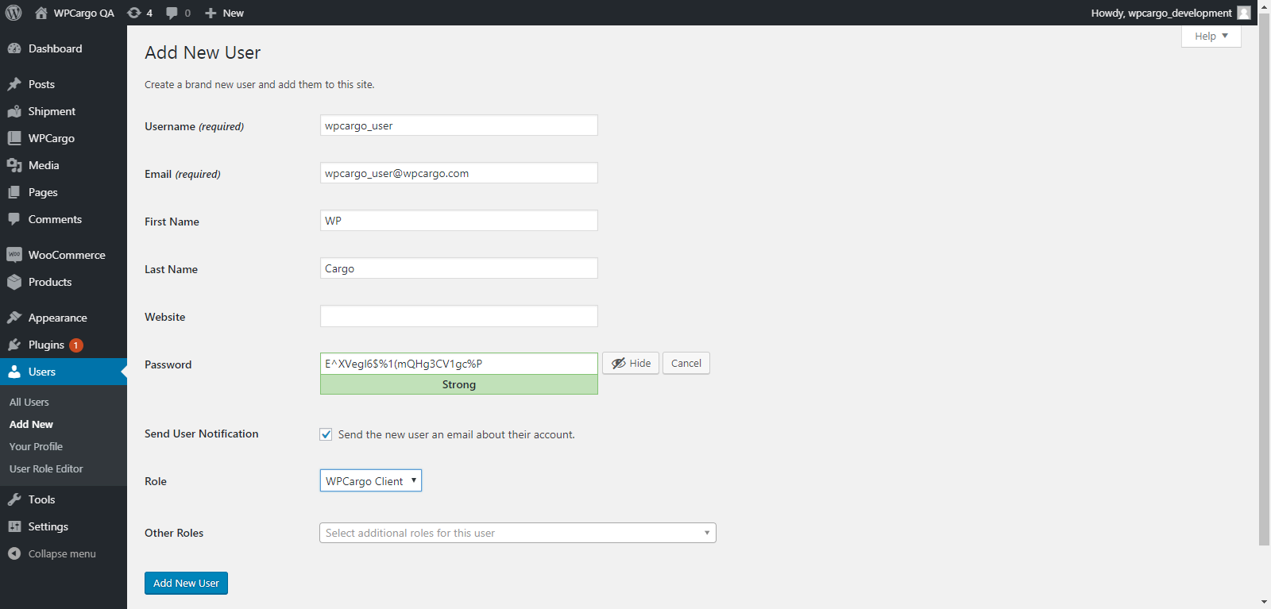Open the Products menu item

(64, 282)
